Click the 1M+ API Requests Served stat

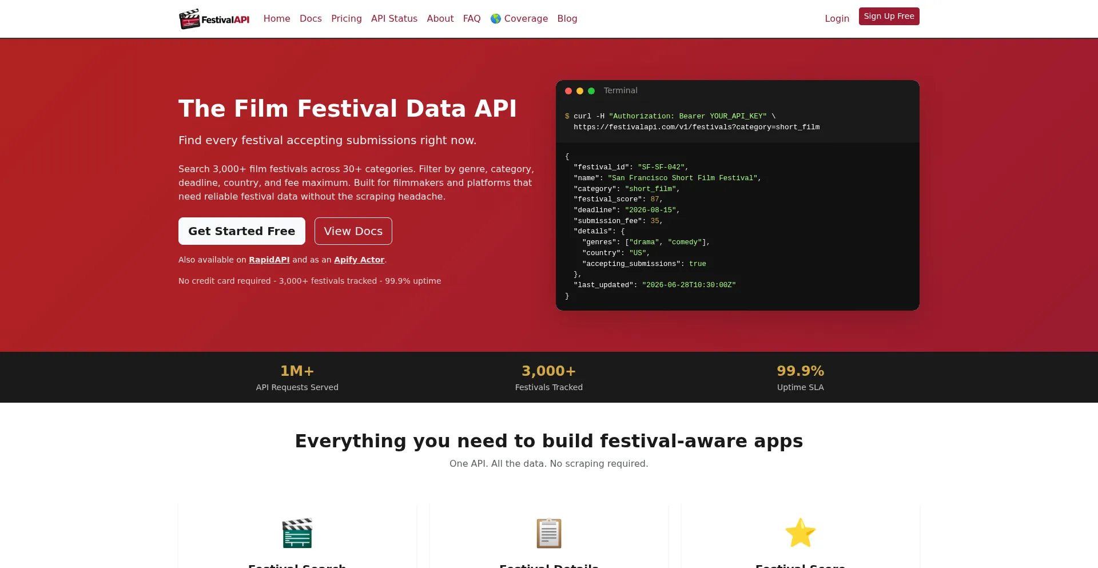(x=297, y=378)
